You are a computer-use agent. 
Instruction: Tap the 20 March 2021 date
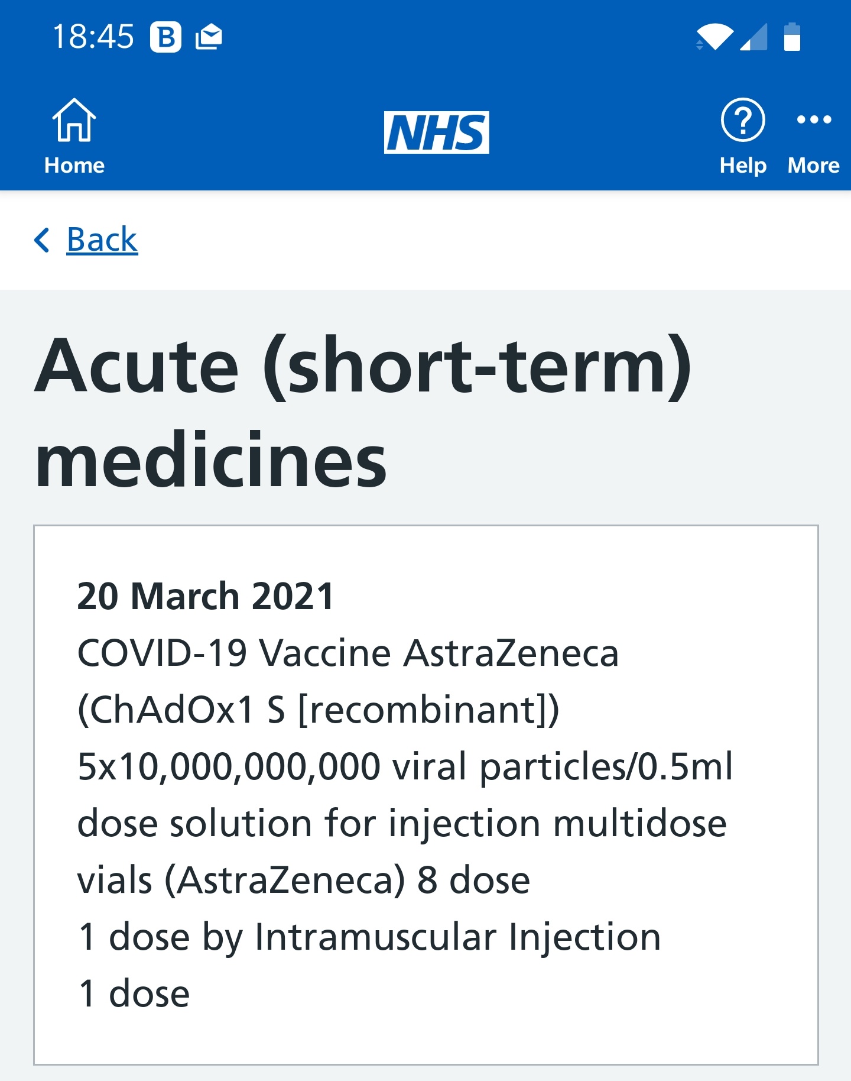click(x=206, y=595)
